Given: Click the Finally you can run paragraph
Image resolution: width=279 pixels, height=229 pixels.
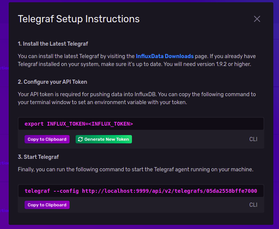Looking at the screenshot, I should [135, 169].
